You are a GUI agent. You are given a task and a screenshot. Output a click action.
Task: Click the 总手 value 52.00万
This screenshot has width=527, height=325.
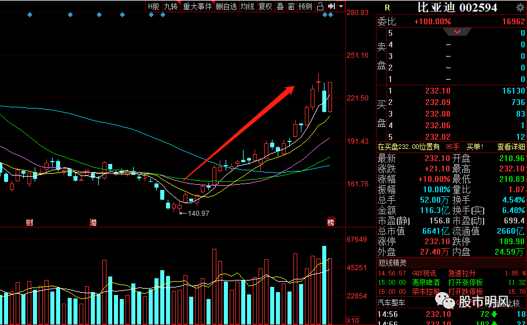pyautogui.click(x=434, y=200)
